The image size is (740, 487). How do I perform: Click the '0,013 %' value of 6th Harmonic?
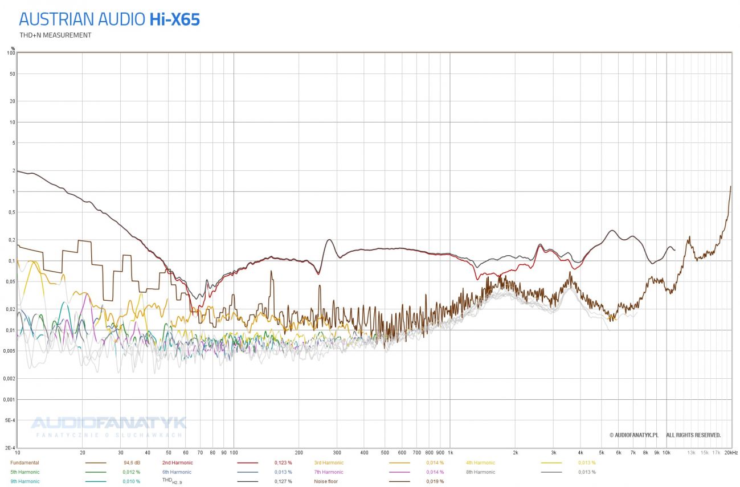tap(283, 472)
